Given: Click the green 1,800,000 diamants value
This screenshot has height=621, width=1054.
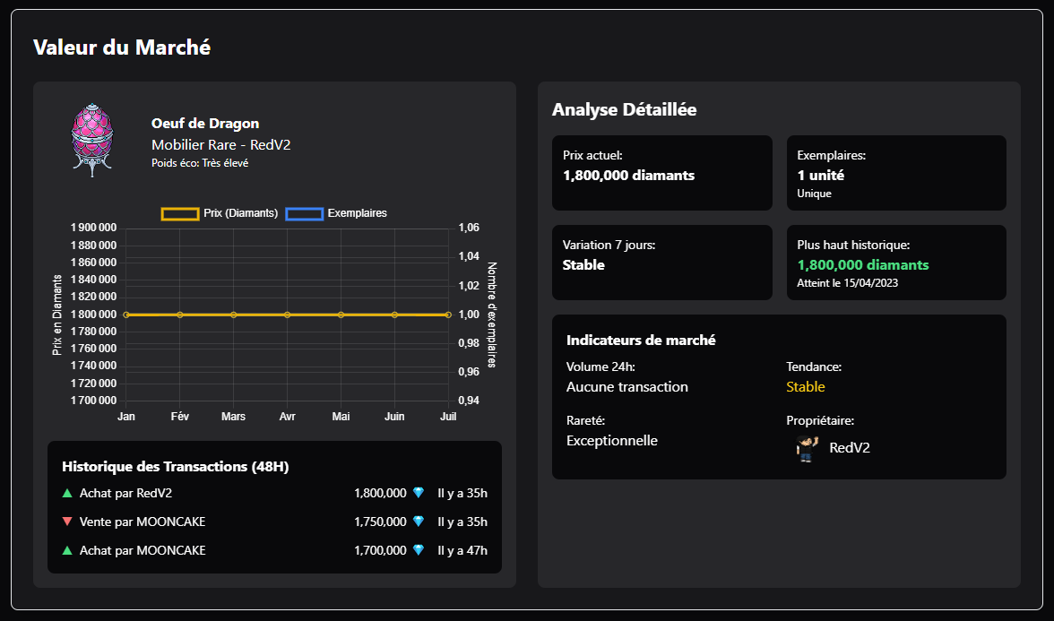Looking at the screenshot, I should pos(863,265).
